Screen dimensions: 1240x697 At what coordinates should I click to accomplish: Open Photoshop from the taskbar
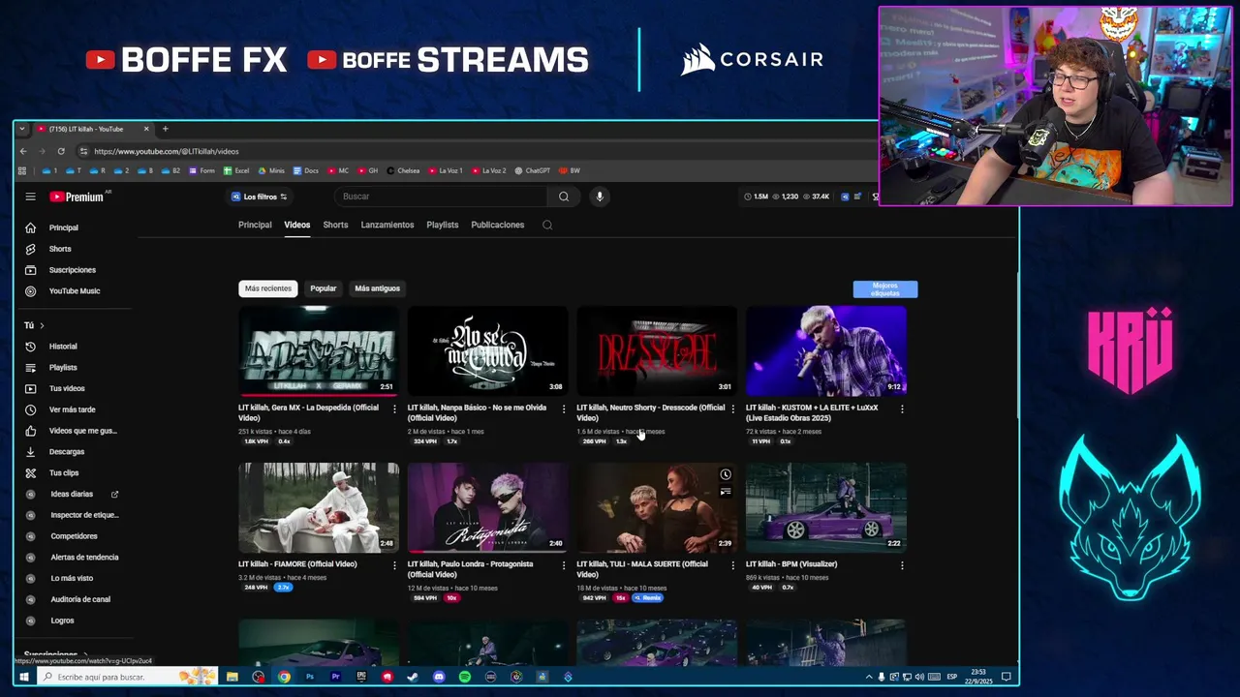(310, 677)
